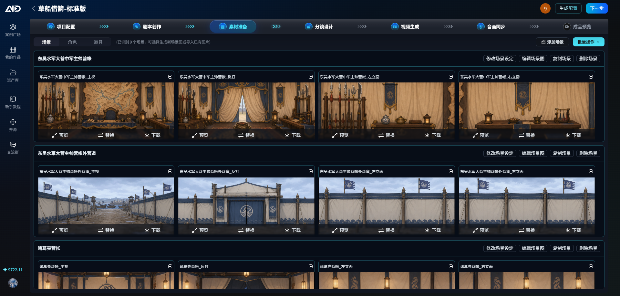
Task: Open 资产库 folder in the sidebar
Action: (13, 76)
